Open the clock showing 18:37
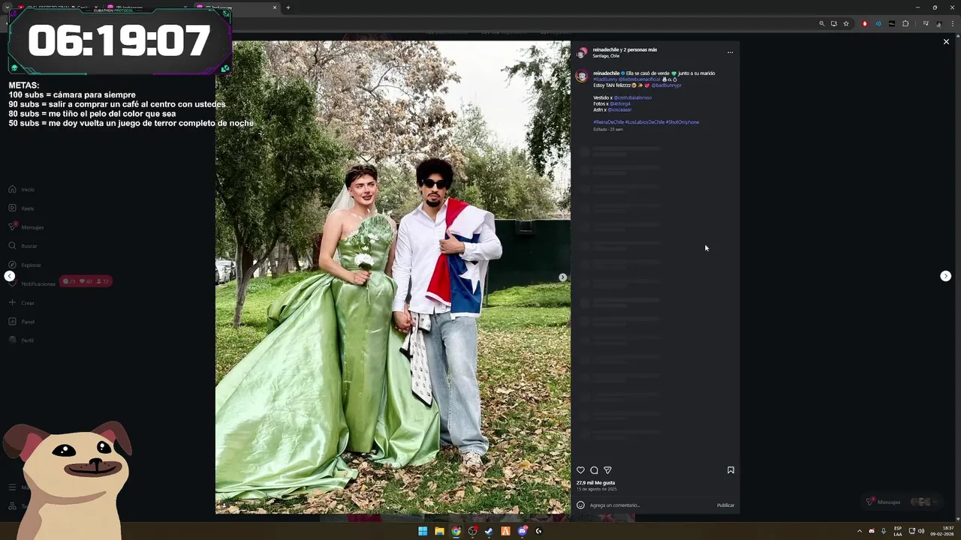Image resolution: width=961 pixels, height=540 pixels. click(x=943, y=531)
